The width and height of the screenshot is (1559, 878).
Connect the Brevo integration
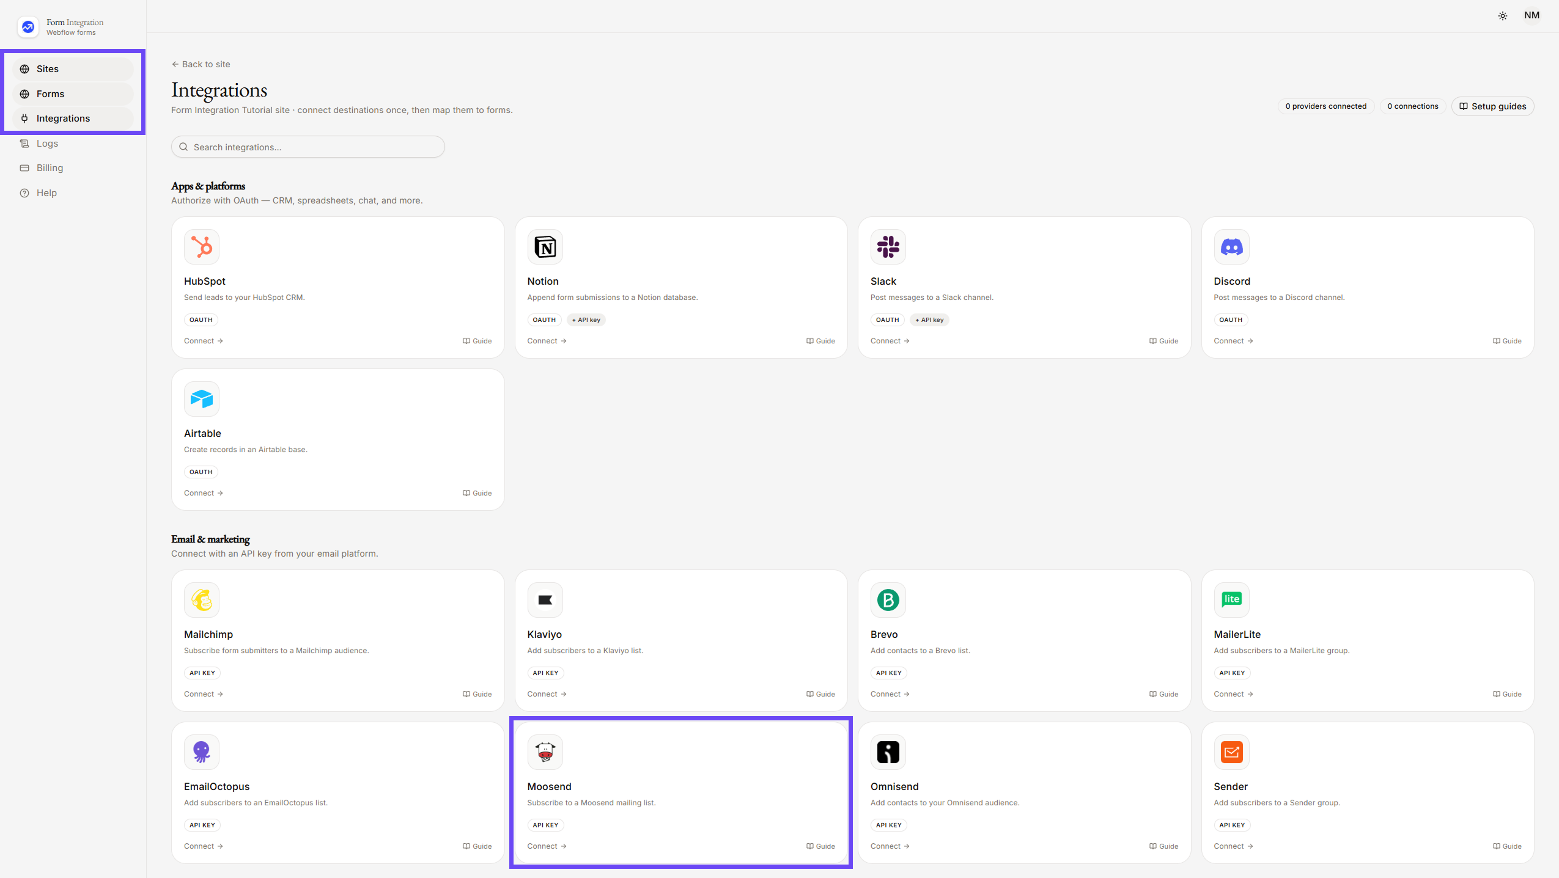890,694
